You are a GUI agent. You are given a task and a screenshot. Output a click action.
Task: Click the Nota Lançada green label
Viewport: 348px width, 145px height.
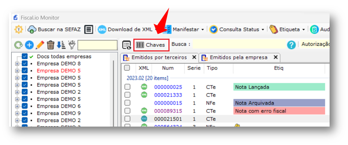coord(279,87)
